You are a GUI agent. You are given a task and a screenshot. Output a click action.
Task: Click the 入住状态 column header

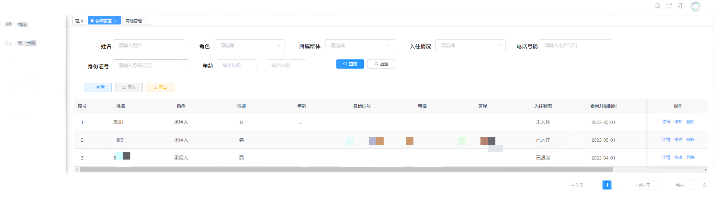[x=543, y=106]
